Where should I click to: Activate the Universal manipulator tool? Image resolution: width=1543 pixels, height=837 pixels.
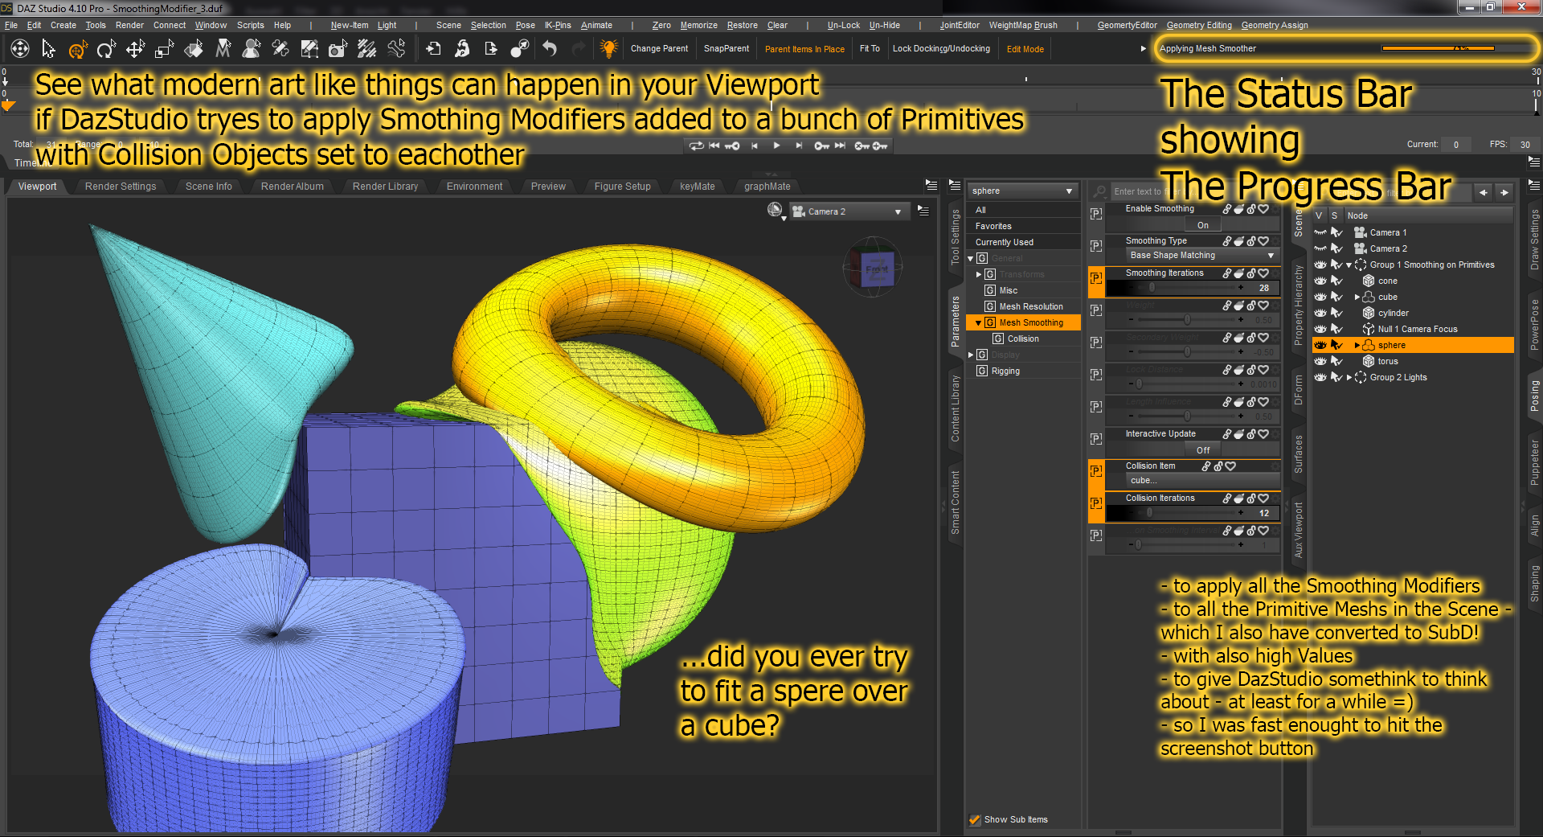77,49
